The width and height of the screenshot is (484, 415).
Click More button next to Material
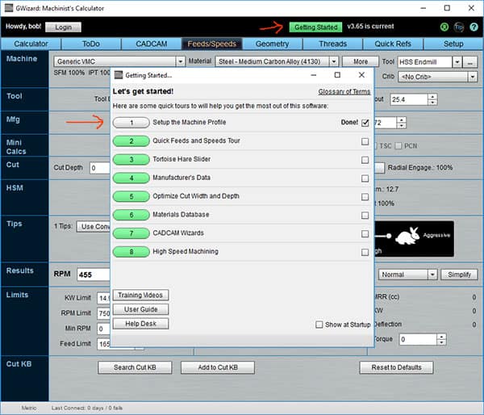click(361, 61)
